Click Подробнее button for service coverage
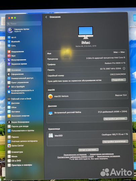The image size is (136, 181). (x=119, y=80)
